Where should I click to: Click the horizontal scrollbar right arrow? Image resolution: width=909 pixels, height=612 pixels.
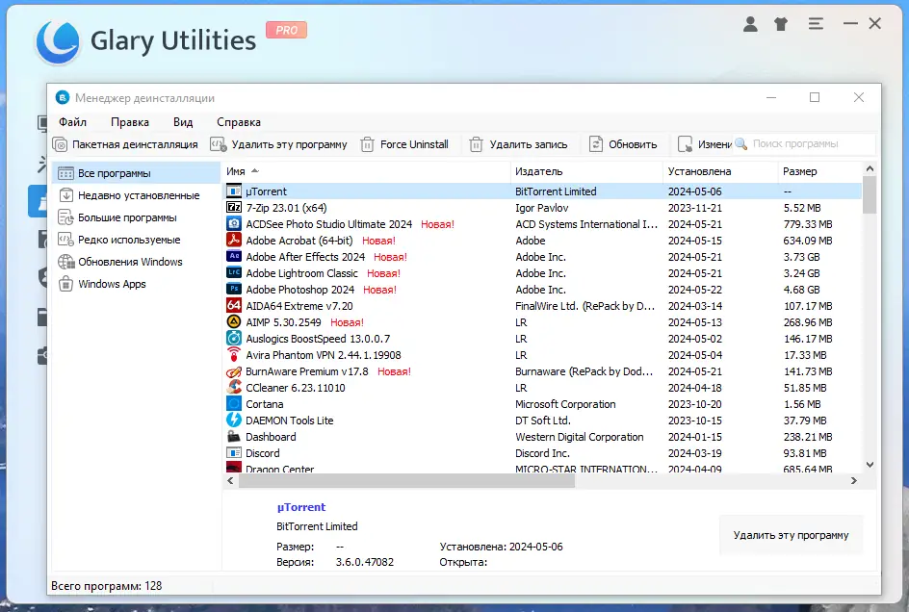pos(853,480)
